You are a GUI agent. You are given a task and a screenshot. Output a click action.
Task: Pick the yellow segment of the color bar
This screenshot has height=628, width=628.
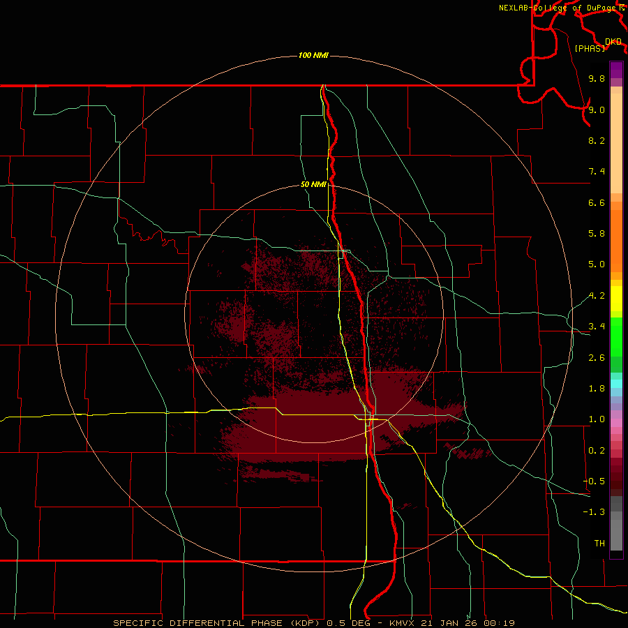(616, 299)
